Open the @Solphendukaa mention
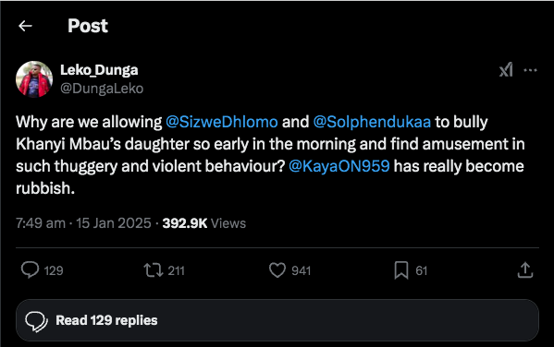This screenshot has height=347, width=554. [372, 122]
